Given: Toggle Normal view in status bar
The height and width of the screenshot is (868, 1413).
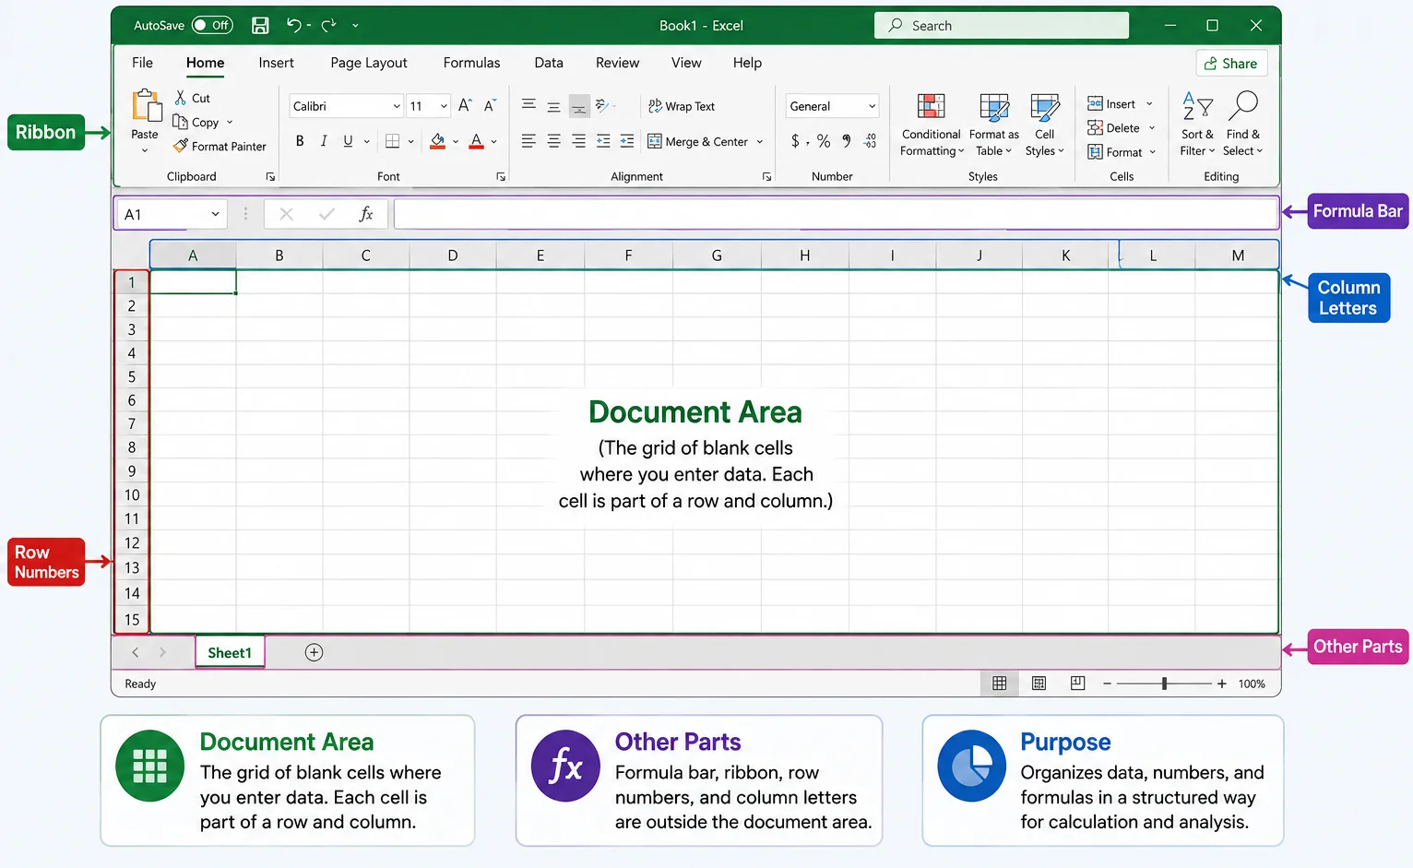Looking at the screenshot, I should click(1000, 684).
